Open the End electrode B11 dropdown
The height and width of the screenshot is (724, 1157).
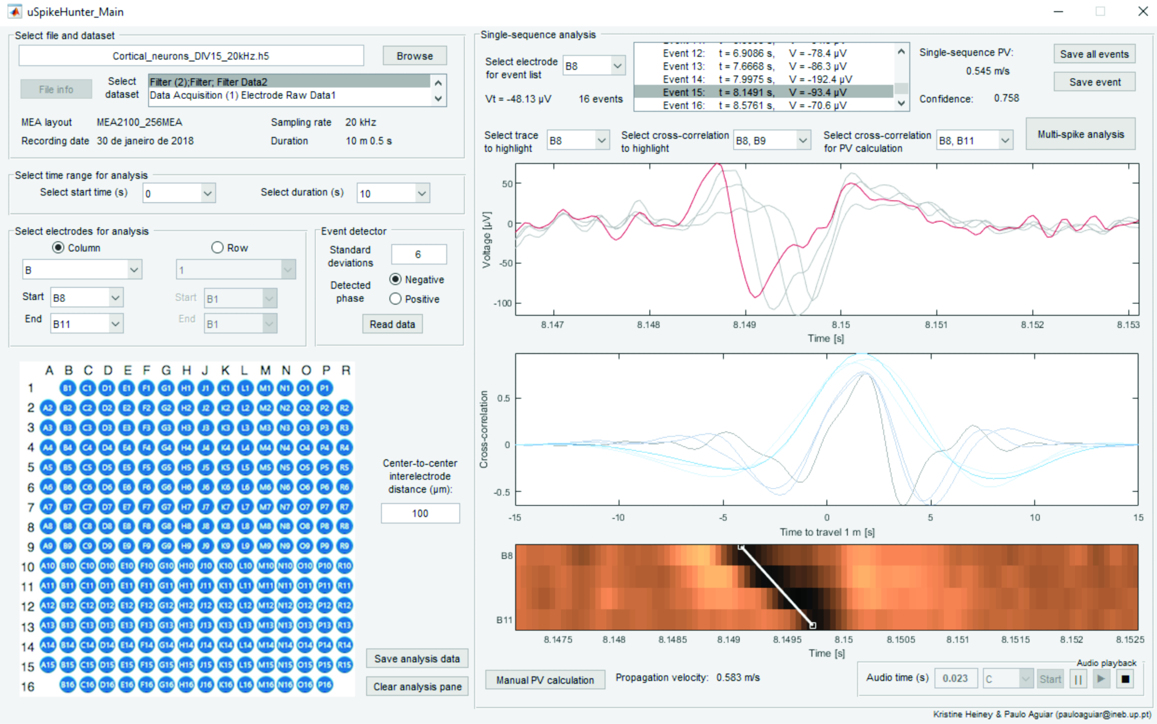(116, 324)
